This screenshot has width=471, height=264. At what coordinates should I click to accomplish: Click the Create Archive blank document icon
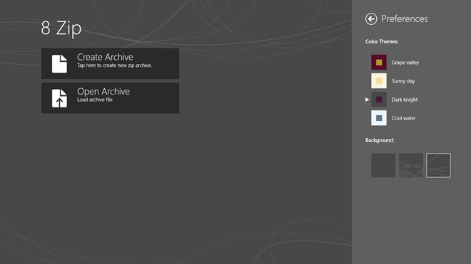point(59,63)
